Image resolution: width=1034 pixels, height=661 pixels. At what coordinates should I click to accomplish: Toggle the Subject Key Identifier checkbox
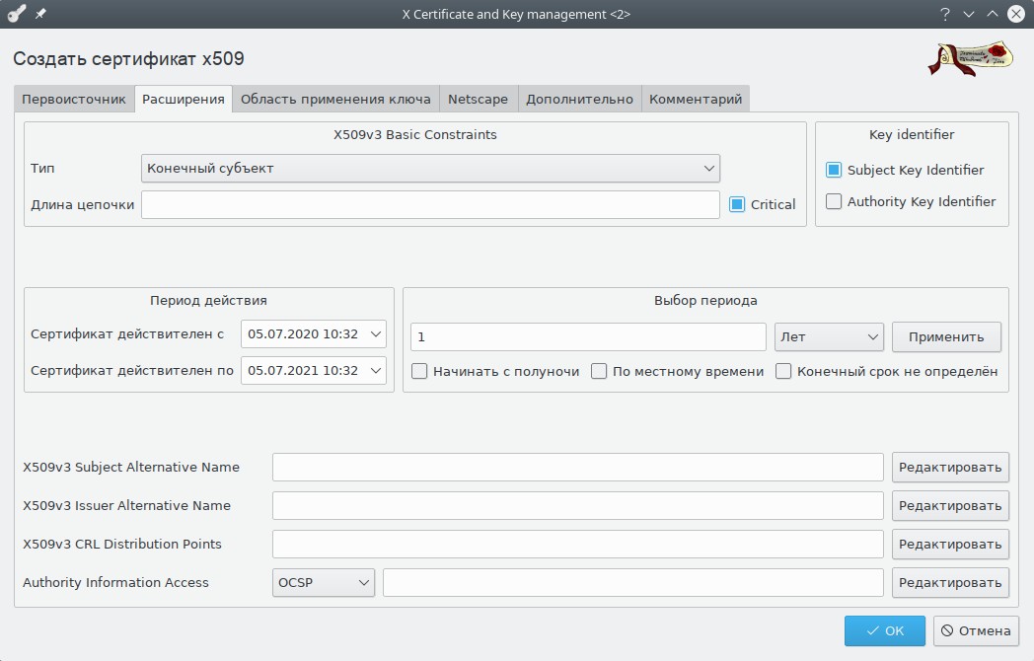[x=834, y=170]
